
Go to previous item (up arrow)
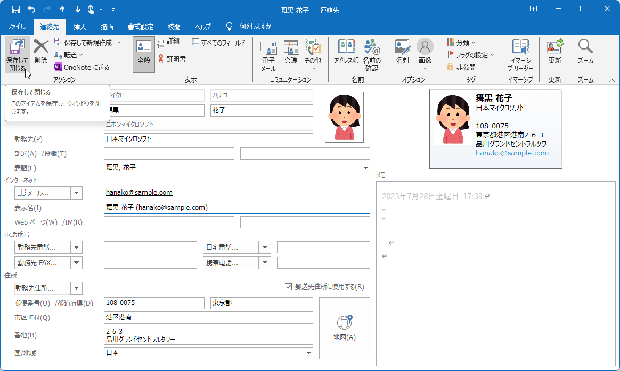(62, 10)
